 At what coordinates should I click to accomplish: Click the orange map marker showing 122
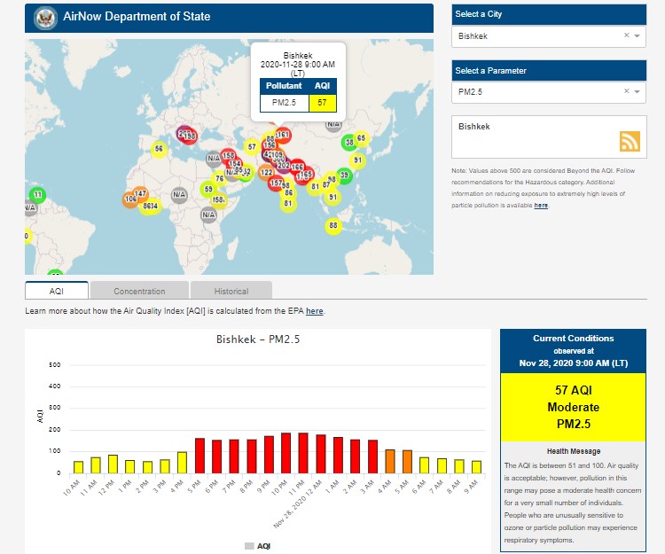[266, 172]
